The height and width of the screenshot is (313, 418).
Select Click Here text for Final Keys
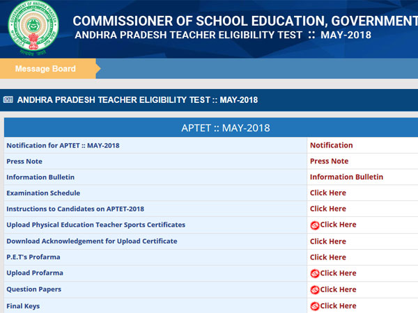(x=339, y=306)
